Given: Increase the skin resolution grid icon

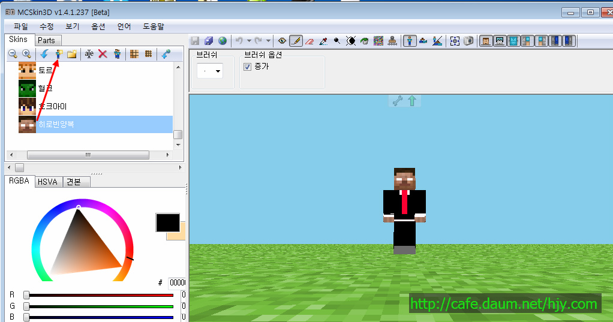Looking at the screenshot, I should [148, 54].
